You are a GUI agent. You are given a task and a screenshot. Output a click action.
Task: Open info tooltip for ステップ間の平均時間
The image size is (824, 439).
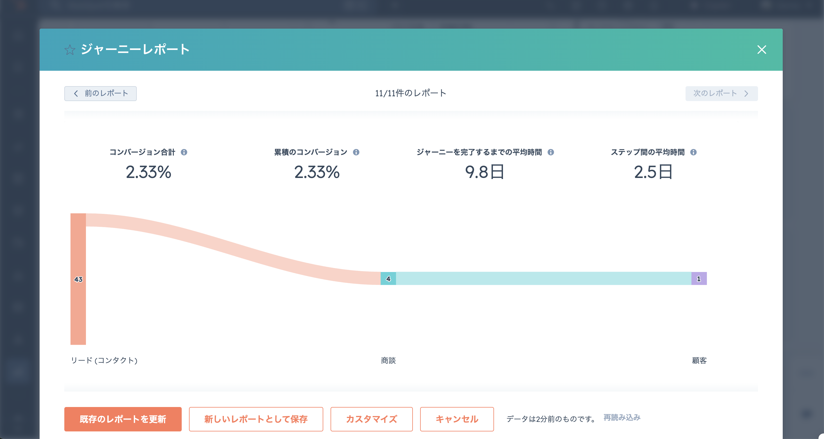tap(693, 152)
